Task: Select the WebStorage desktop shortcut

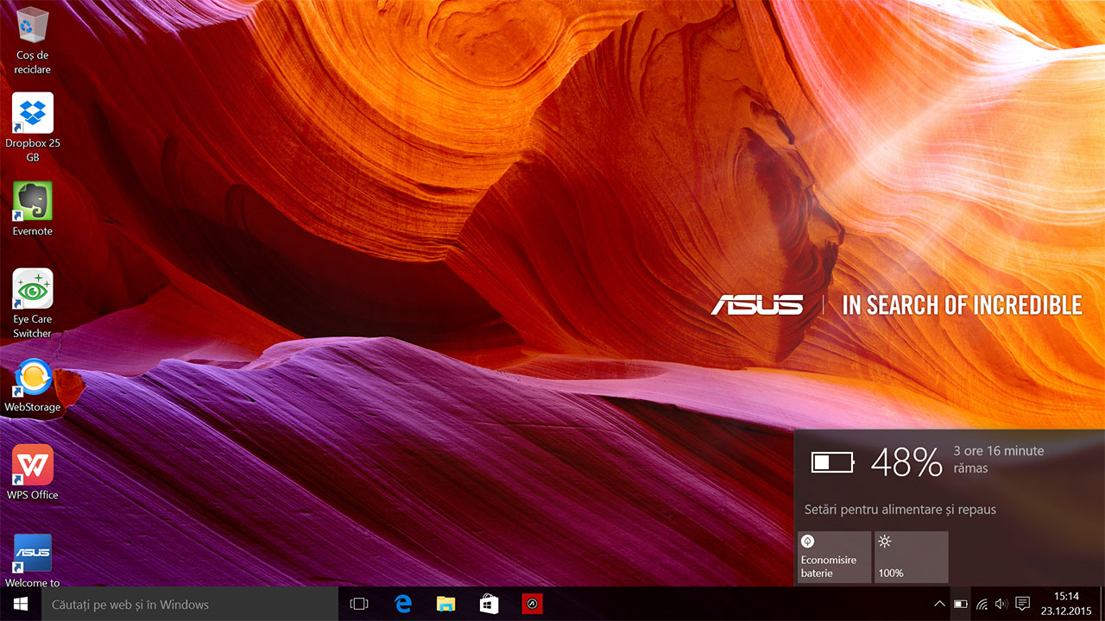Action: click(x=33, y=386)
